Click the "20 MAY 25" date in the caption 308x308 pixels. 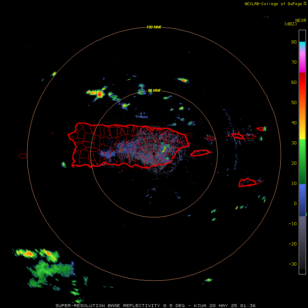(223, 306)
